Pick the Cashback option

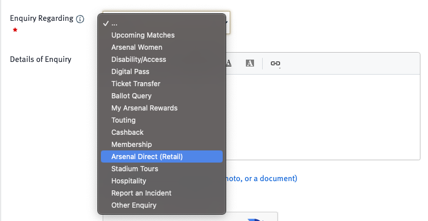[x=162, y=132]
